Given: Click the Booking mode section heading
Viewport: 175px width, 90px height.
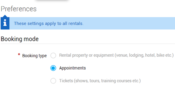Looking at the screenshot, I should click(20, 39).
